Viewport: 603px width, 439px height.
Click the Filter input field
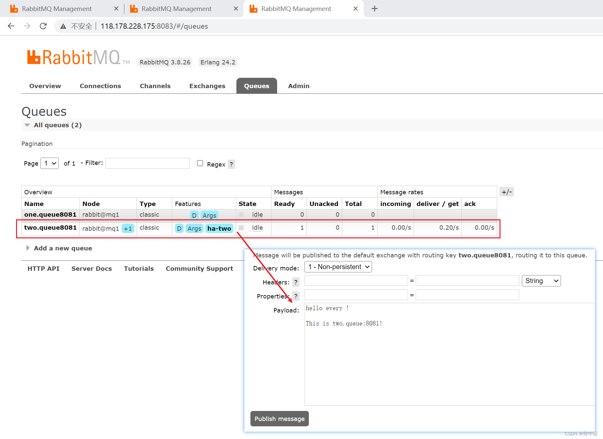(x=148, y=163)
